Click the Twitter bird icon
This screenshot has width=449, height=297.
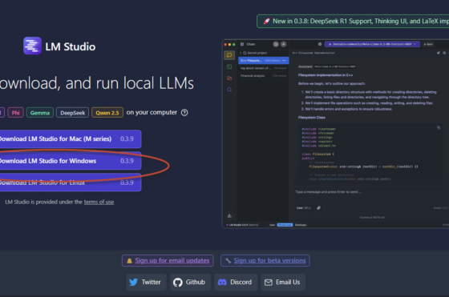point(133,282)
